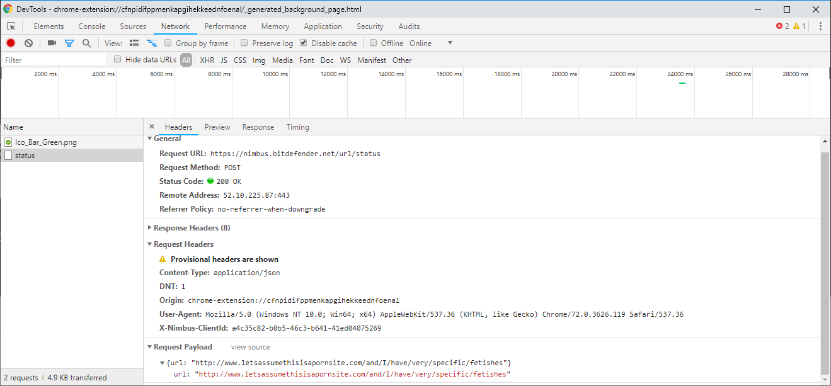Image resolution: width=831 pixels, height=386 pixels.
Task: Expand the Response Headers section
Action: [x=150, y=227]
